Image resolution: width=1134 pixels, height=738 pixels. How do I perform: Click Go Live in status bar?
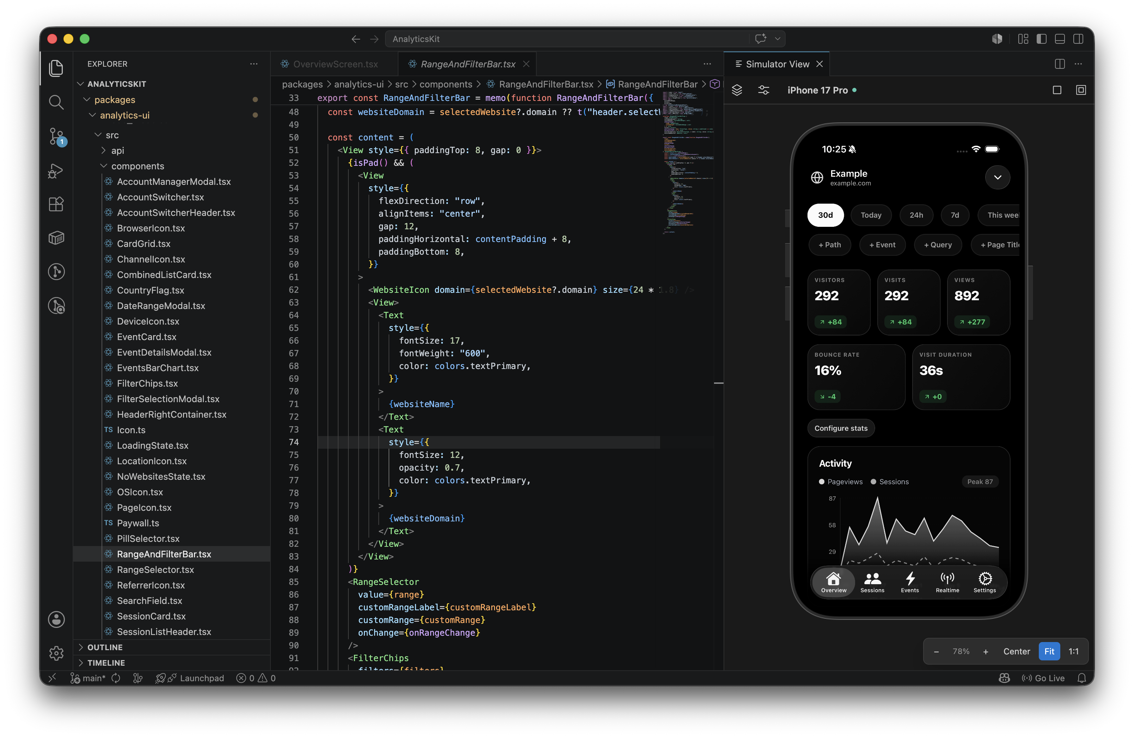[1043, 677]
